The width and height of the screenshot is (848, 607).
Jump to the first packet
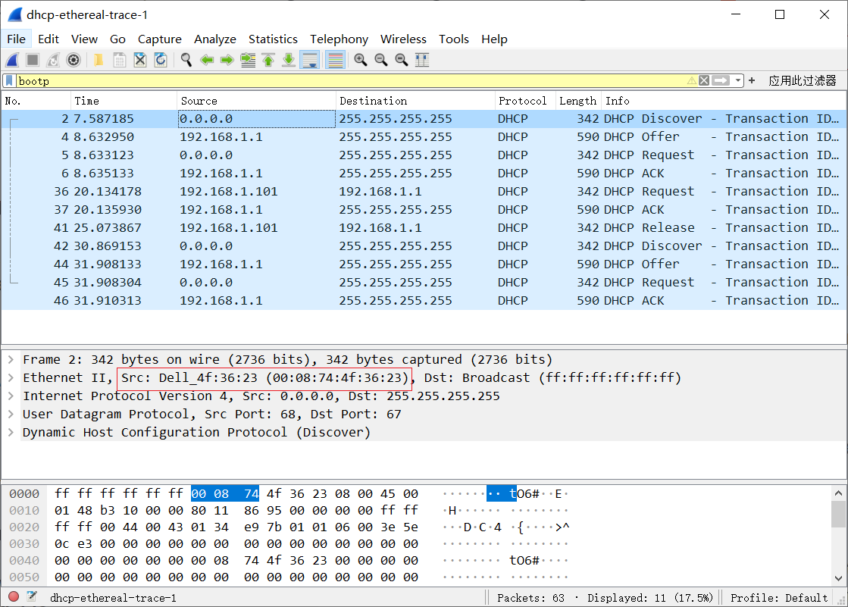click(x=268, y=60)
